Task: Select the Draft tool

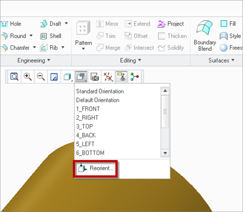Action: [x=51, y=24]
